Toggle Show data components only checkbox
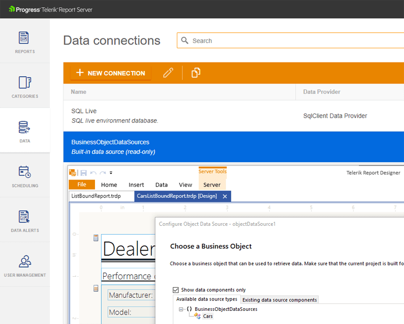Screen dimensions: 404x324 tap(176, 290)
